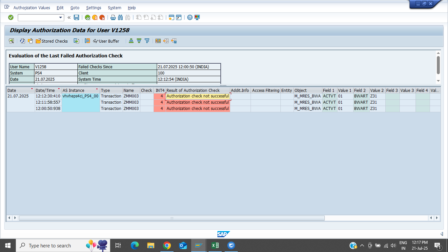The height and width of the screenshot is (252, 448).
Task: Click the Print icon in toolbar
Action: pos(113,17)
